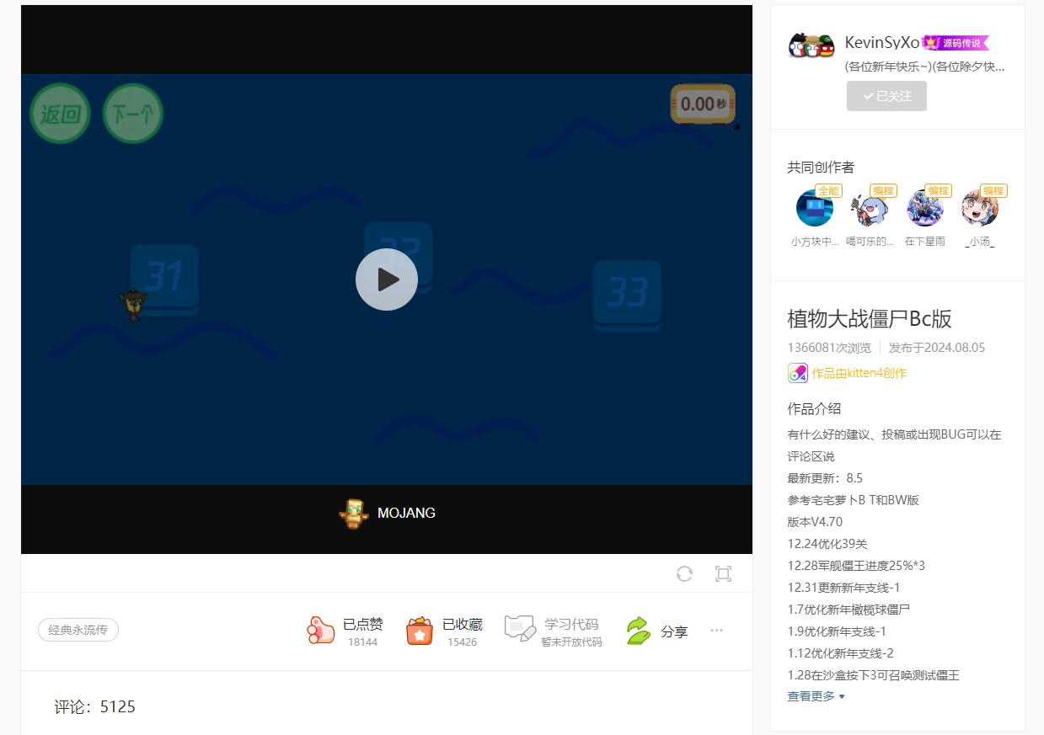The height and width of the screenshot is (735, 1044).
Task: Open co-creator 喝可乐的 avatar
Action: [870, 208]
